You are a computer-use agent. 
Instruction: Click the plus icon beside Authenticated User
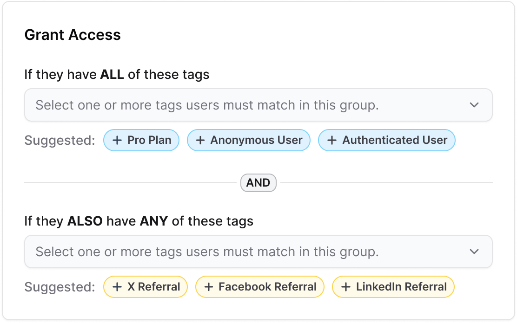(x=332, y=140)
